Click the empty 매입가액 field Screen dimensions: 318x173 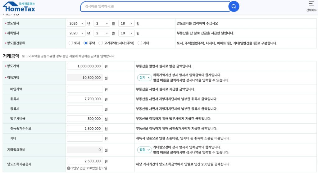85,89
